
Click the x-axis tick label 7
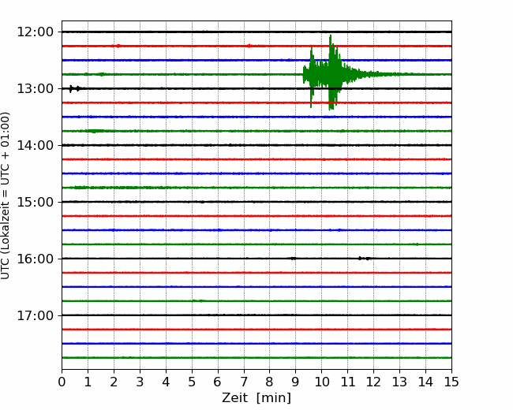[x=244, y=382]
